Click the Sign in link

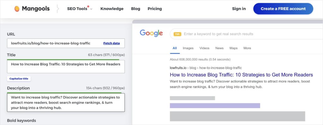coord(239,9)
